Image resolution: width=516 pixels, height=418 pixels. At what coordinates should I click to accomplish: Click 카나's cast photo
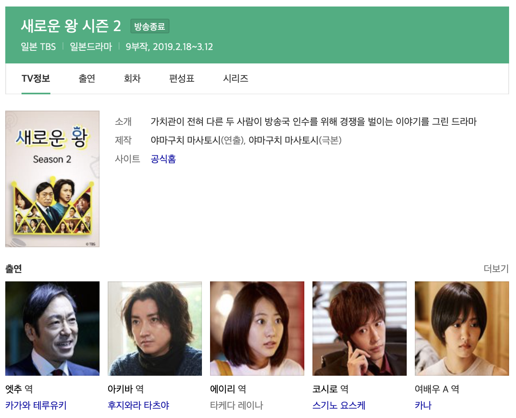(462, 329)
